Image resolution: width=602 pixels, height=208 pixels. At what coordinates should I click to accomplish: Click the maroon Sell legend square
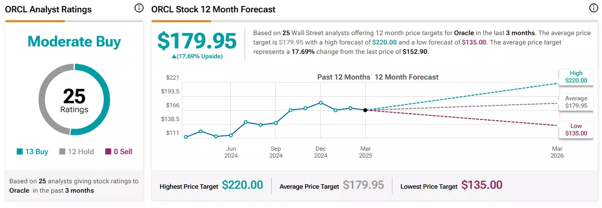108,152
